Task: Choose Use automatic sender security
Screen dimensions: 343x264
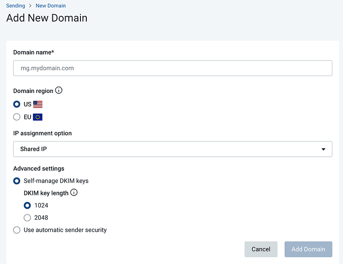Action: (x=16, y=230)
